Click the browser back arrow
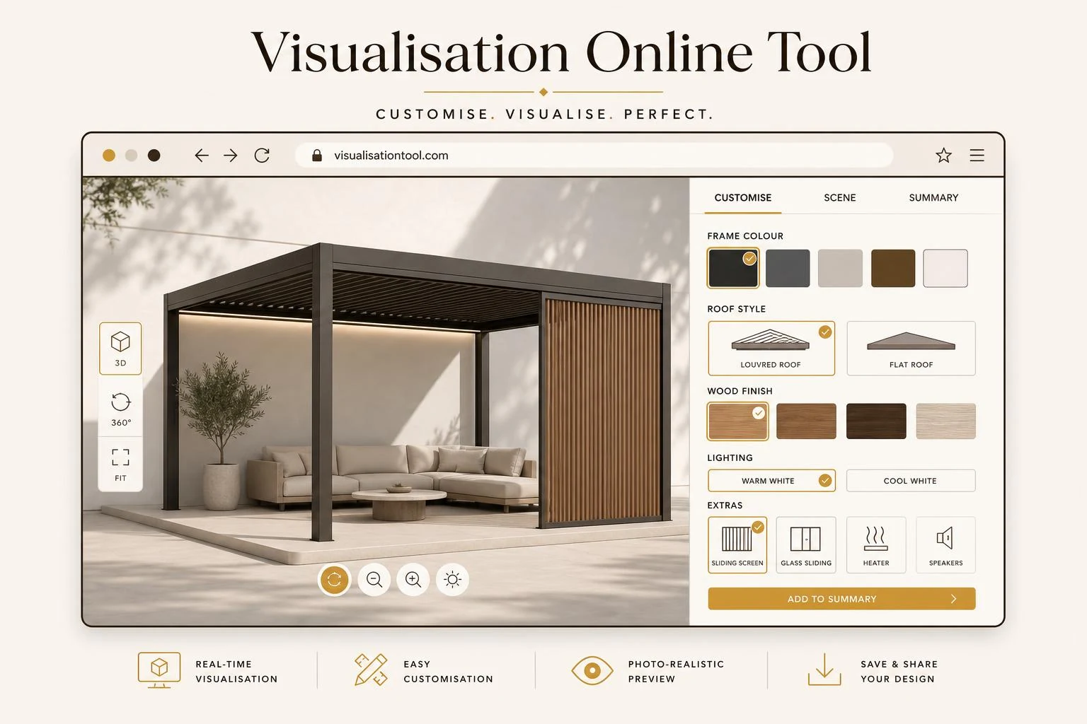Screen dimensions: 1087x724 pos(202,156)
